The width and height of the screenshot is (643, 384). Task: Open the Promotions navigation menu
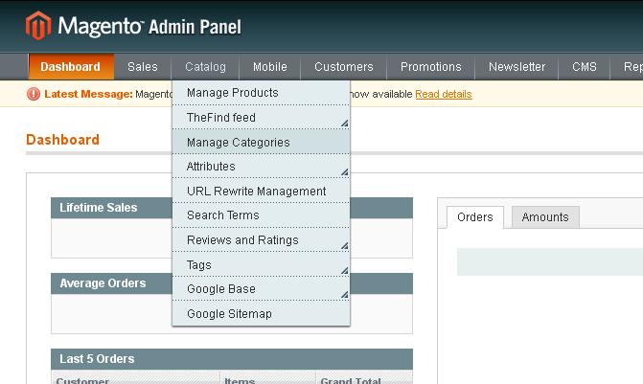tap(430, 67)
